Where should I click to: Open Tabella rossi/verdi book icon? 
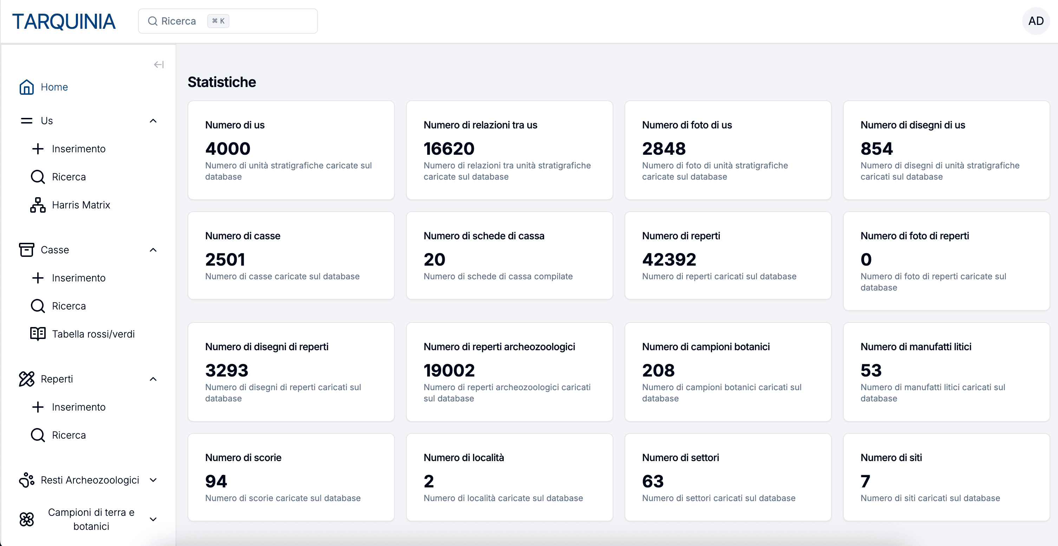[x=38, y=333]
